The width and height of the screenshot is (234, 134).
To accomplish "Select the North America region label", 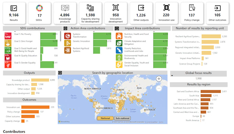I will click(x=192, y=120).
